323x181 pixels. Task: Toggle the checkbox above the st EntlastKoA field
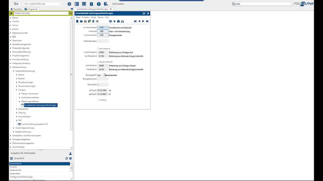[x=98, y=62]
